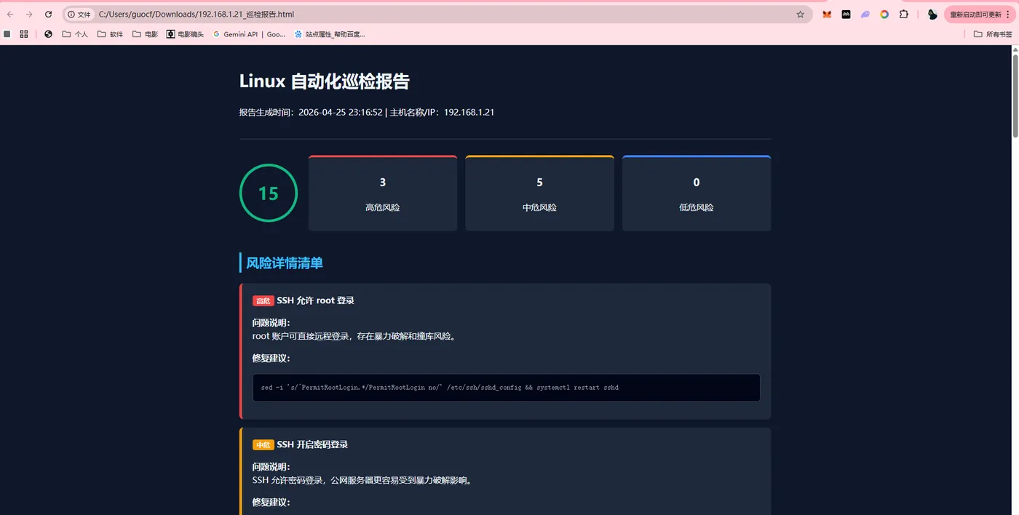Open the browser profile avatar
This screenshot has width=1019, height=515.
pyautogui.click(x=934, y=14)
